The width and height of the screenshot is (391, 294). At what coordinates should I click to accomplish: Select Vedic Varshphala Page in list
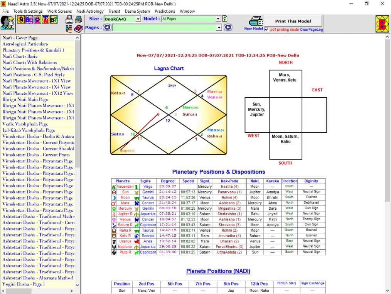pos(25,124)
